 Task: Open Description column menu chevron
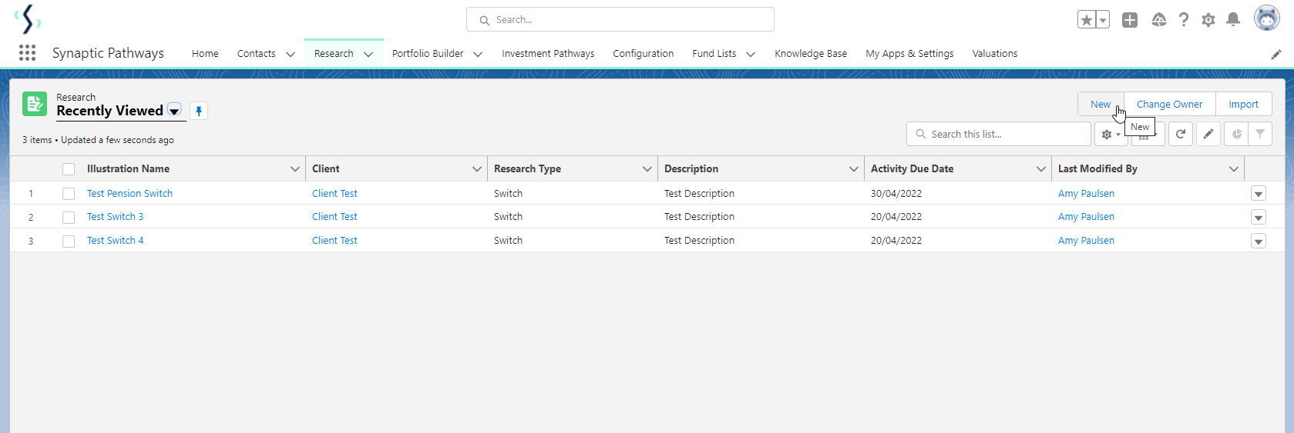click(x=854, y=169)
